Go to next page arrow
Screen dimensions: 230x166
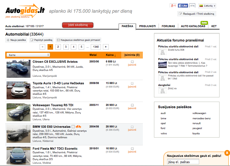coord(106,47)
